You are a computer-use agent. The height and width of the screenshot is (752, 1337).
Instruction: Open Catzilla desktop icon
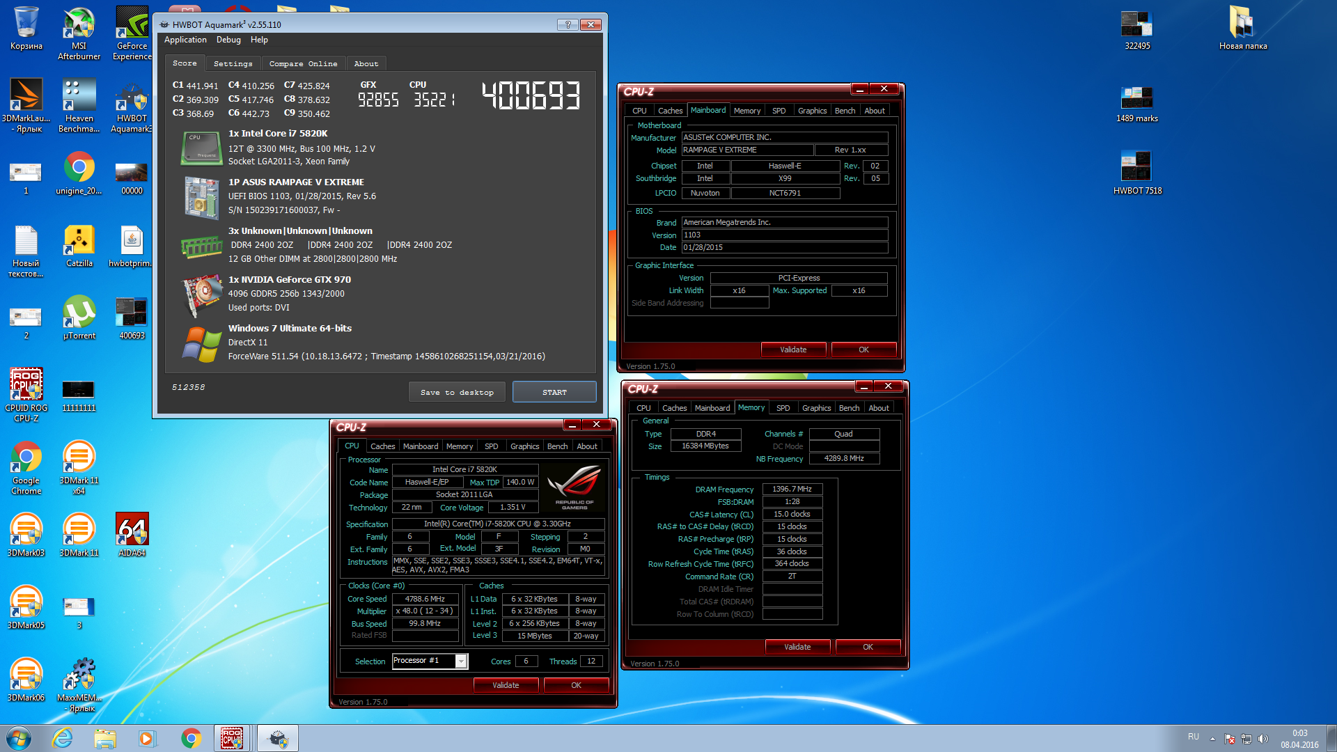coord(79,246)
